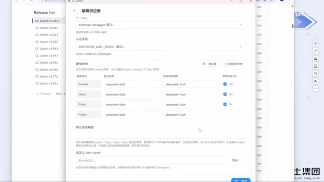Click the one-click setup button with wand icon
324x182 pixels.
[209, 64]
